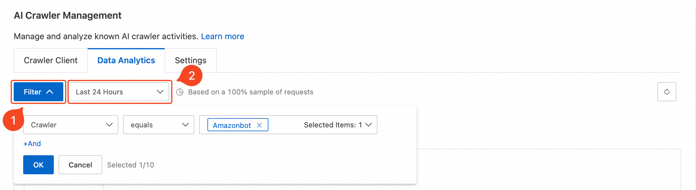This screenshot has height=190, width=696.
Task: Open the Settings tab
Action: pyautogui.click(x=190, y=60)
